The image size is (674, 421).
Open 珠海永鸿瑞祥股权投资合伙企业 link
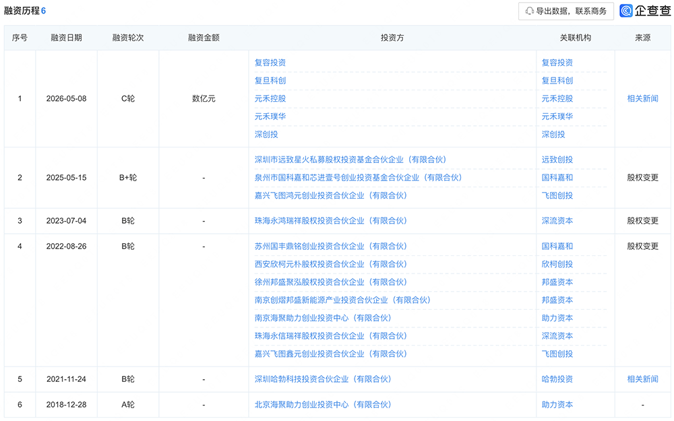[330, 221]
